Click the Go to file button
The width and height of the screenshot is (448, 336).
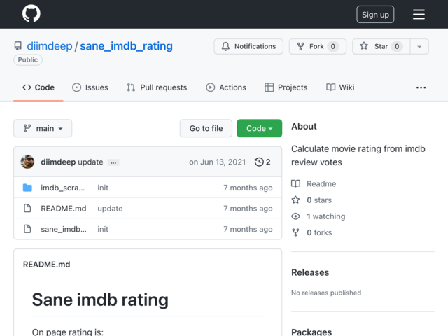point(206,128)
